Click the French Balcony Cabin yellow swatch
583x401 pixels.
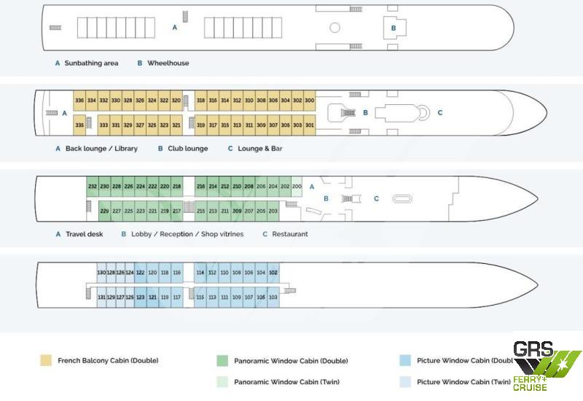tap(45, 360)
